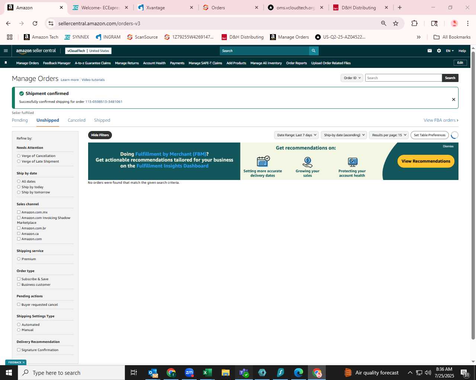The width and height of the screenshot is (476, 380).
Task: Switch to the Canceled tab
Action: [x=77, y=120]
